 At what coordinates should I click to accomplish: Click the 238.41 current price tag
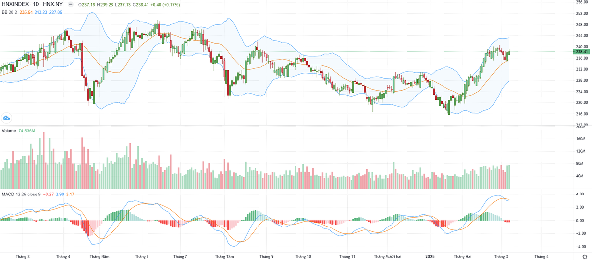tap(582, 51)
